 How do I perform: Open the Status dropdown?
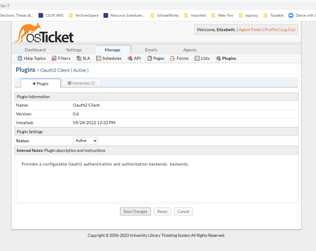[85, 141]
